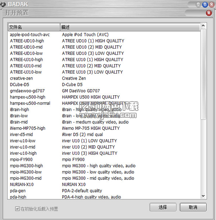Screen dimensions: 216x220
Task: Click 'ATREE UD10 (1) HIGH QUALITY' description
Action: 93,41
